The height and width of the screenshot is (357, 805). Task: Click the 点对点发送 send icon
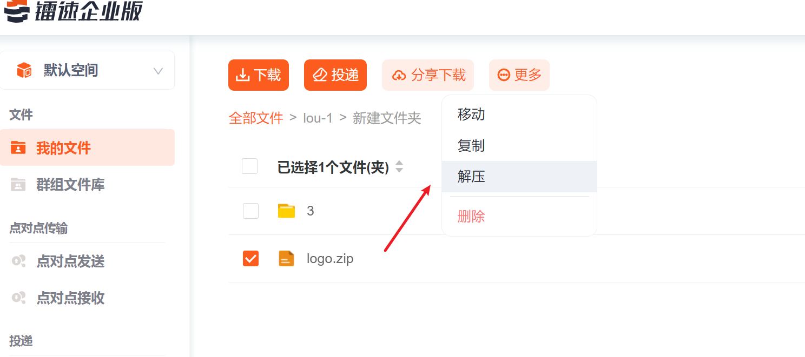pyautogui.click(x=18, y=261)
